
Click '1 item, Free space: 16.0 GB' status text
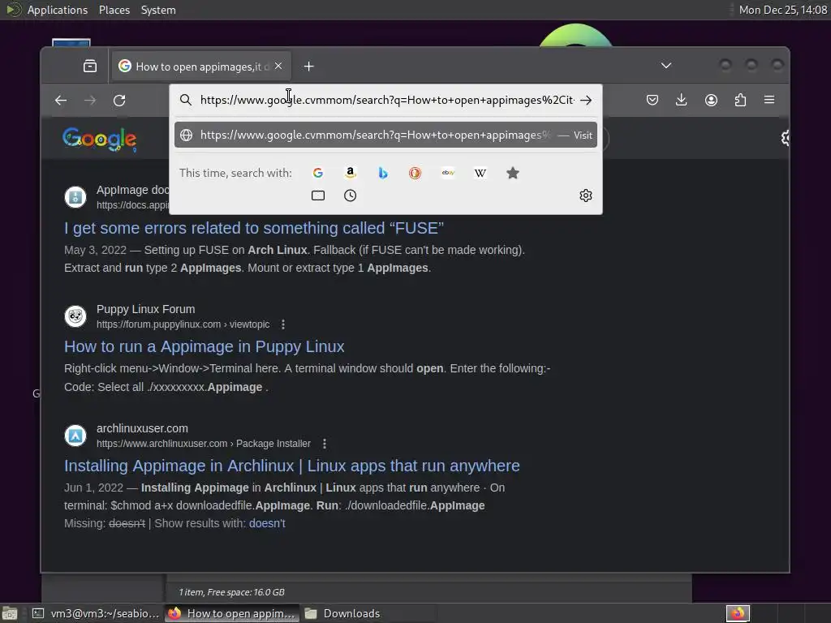pos(231,592)
